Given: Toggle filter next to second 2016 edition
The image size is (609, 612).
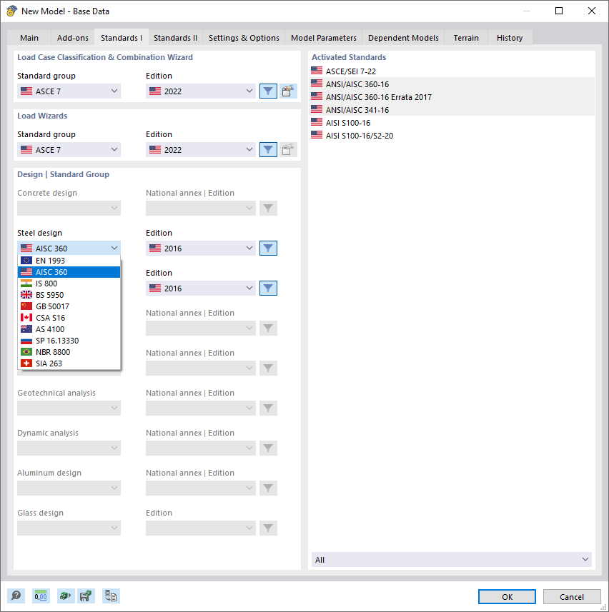Looking at the screenshot, I should pyautogui.click(x=268, y=289).
